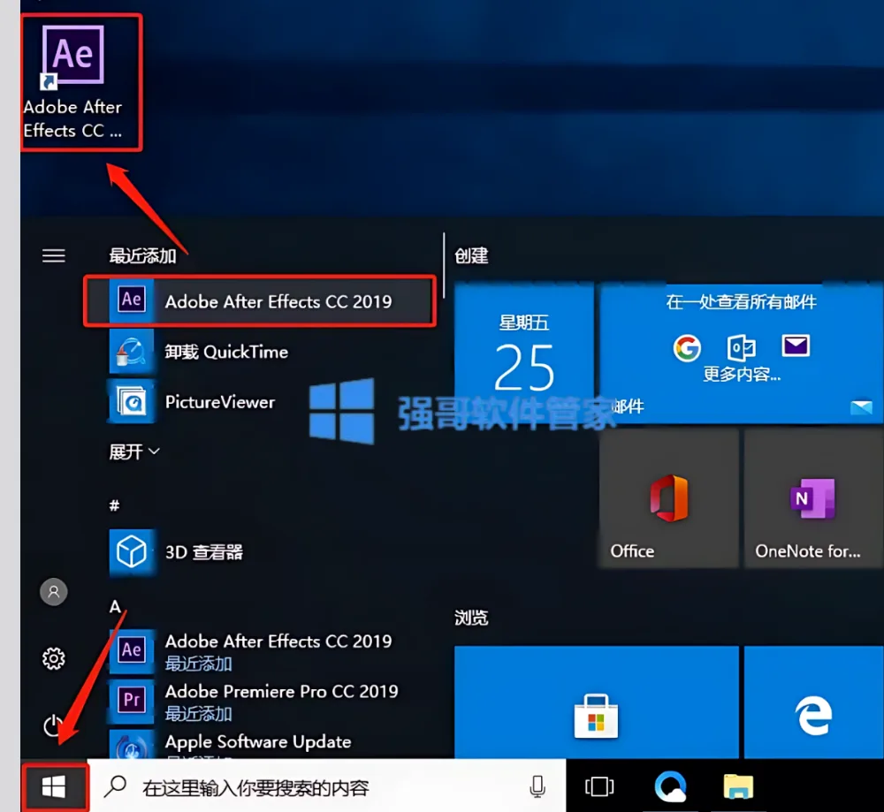This screenshot has width=884, height=812.
Task: Click the 创建 tile group header
Action: pyautogui.click(x=471, y=256)
